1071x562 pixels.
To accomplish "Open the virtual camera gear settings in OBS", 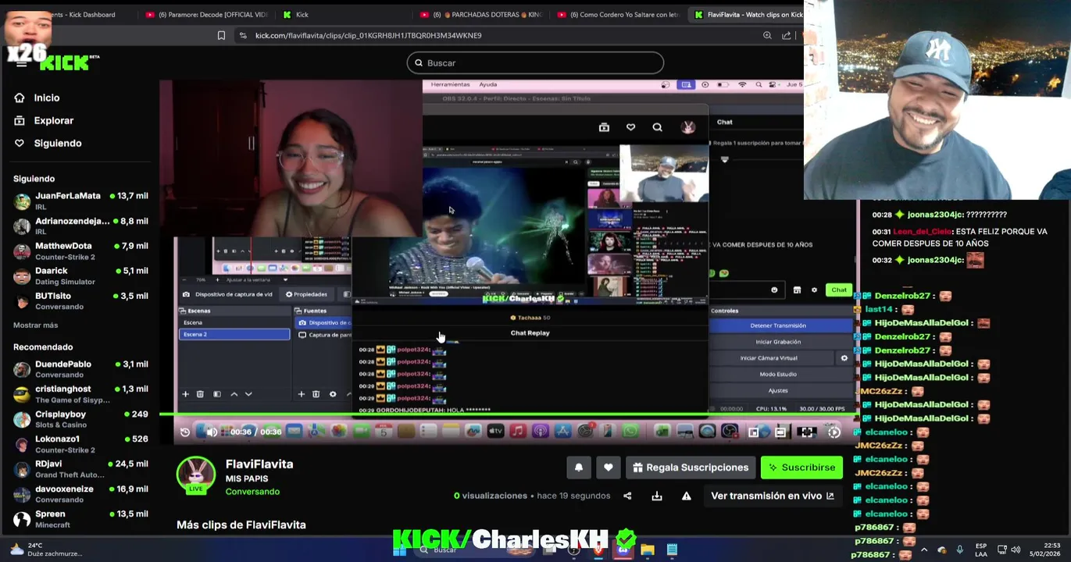I will coord(844,358).
